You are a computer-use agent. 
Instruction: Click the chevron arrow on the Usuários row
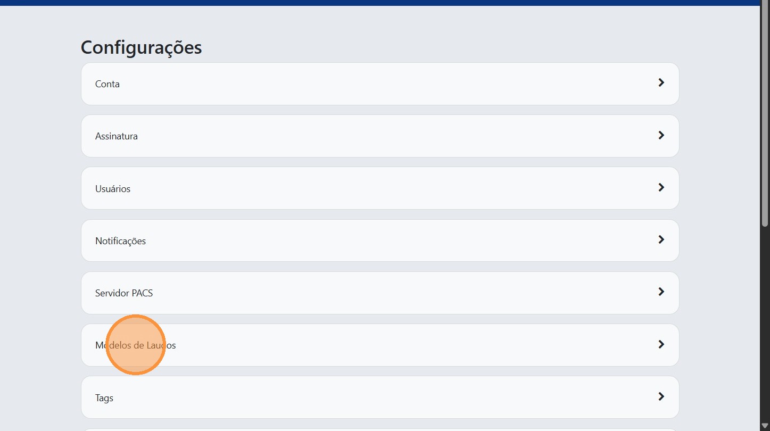(x=661, y=187)
